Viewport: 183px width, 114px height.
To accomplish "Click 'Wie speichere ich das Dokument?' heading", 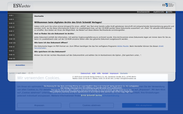I will coord(50,52).
